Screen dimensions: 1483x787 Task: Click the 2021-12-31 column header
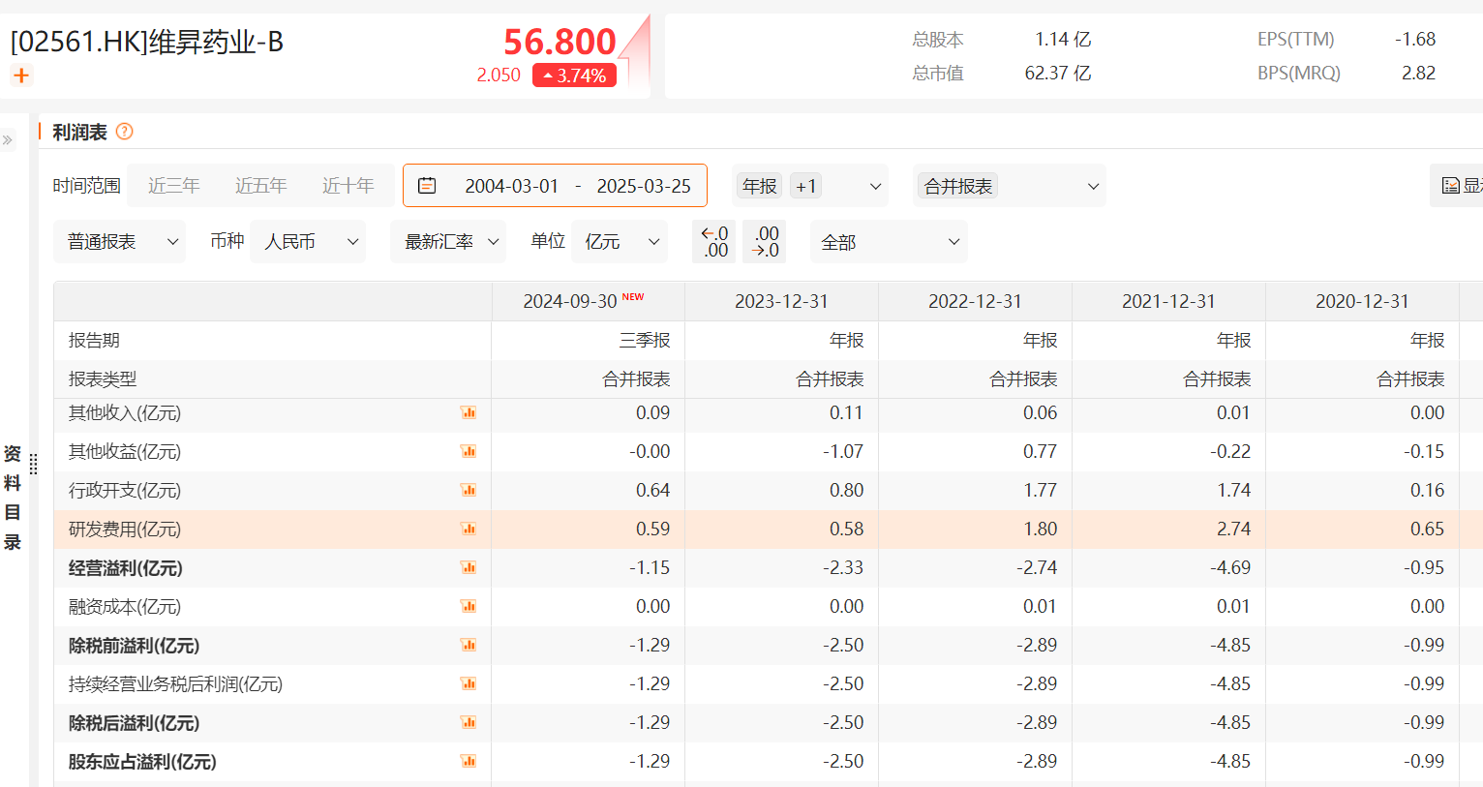pos(1168,301)
